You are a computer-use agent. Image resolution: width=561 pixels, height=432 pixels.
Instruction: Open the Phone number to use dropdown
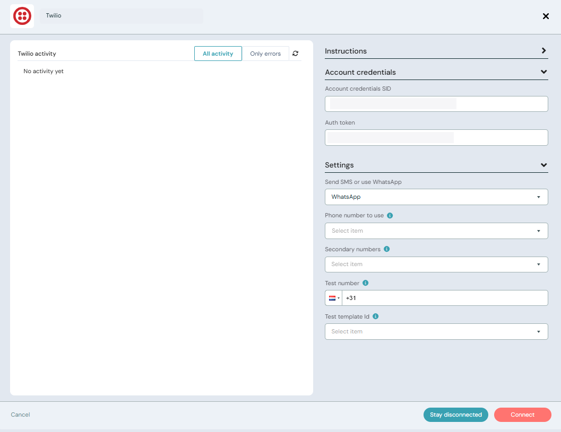click(436, 231)
